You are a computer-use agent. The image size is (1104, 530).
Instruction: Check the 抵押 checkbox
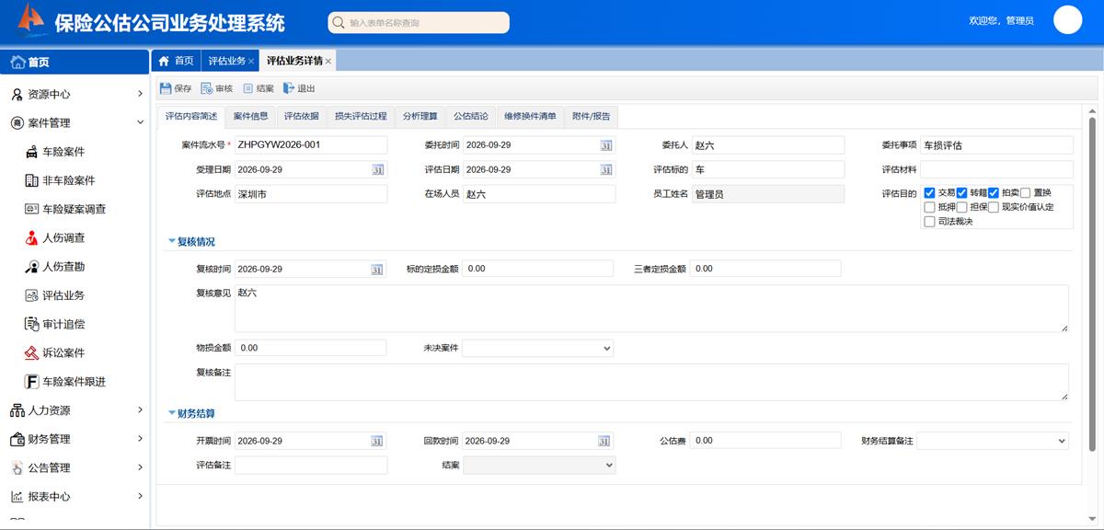pyautogui.click(x=930, y=207)
